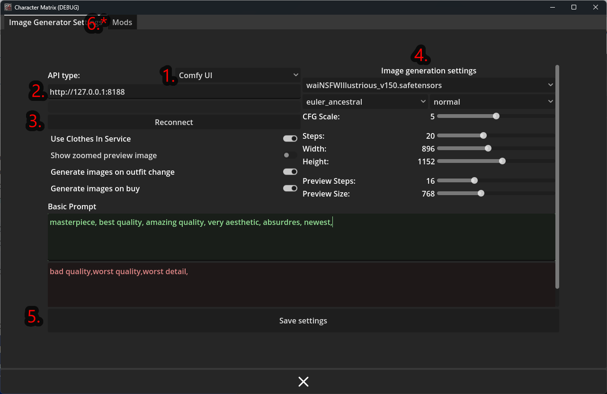Click the negative prompt text area
607x394 pixels.
coord(301,284)
